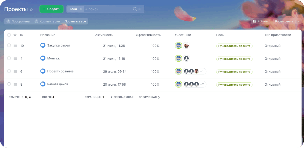The width and height of the screenshot is (304, 148).
Task: Click page number 1
Action: (x=103, y=97)
